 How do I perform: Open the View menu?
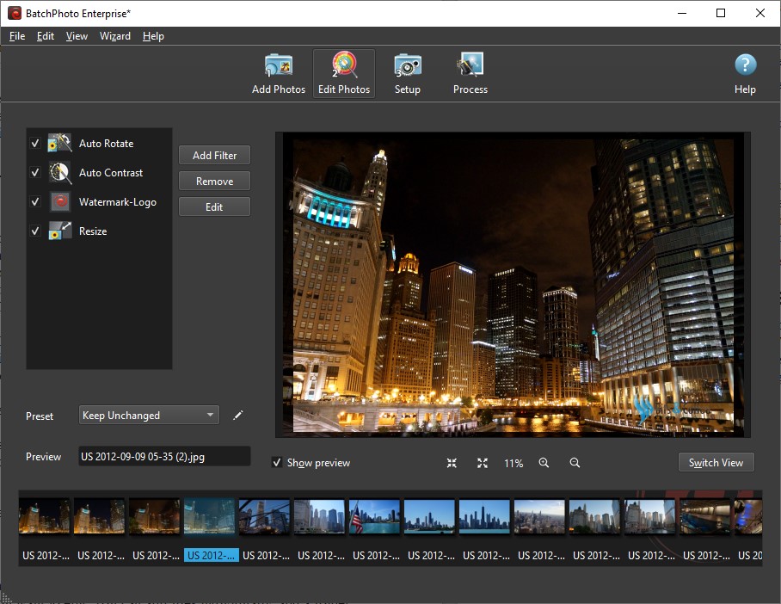point(77,36)
